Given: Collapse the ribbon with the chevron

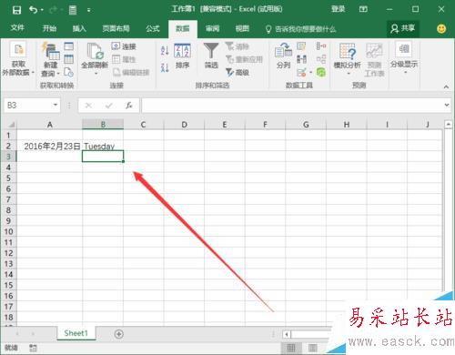Looking at the screenshot, I should click(446, 86).
